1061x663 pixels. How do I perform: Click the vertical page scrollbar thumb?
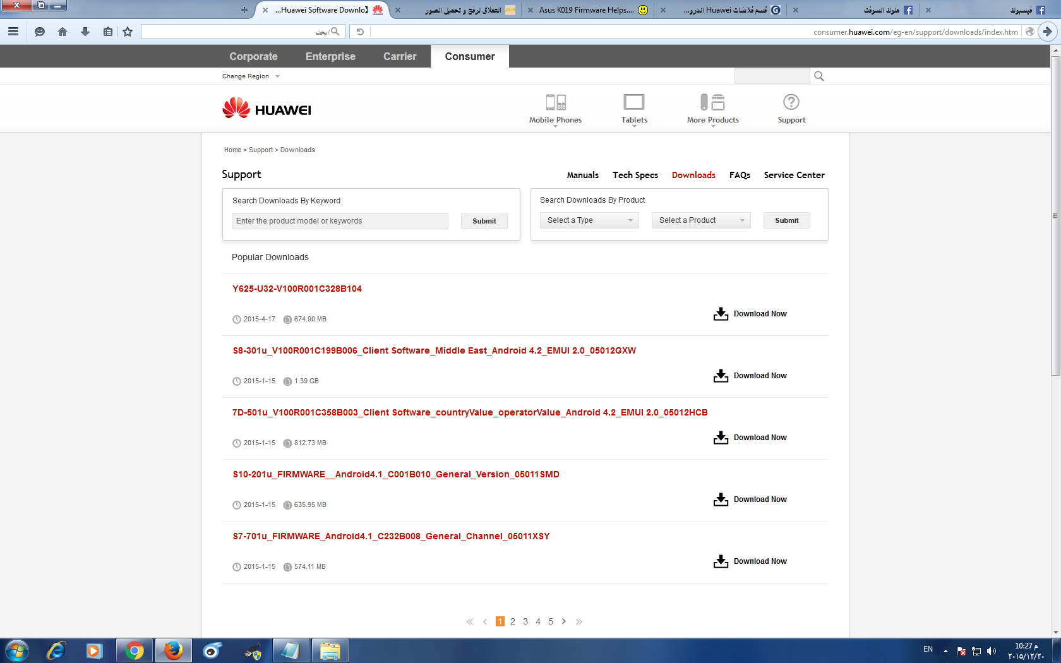click(x=1055, y=215)
